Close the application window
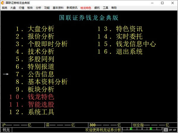Viewport: 178px width, 133px height. 173,3
